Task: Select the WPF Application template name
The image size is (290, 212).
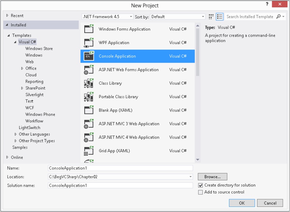Action: (114, 43)
